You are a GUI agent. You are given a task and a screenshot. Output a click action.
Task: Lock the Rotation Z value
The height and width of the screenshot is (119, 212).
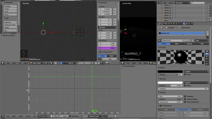[115, 24]
